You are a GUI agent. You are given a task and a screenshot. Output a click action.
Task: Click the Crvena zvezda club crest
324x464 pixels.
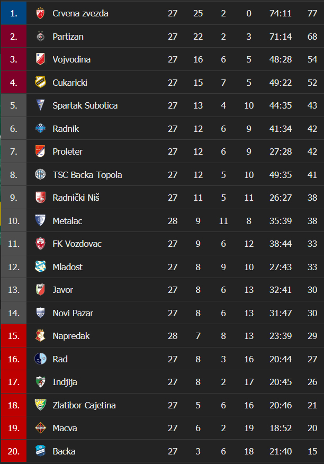40,13
